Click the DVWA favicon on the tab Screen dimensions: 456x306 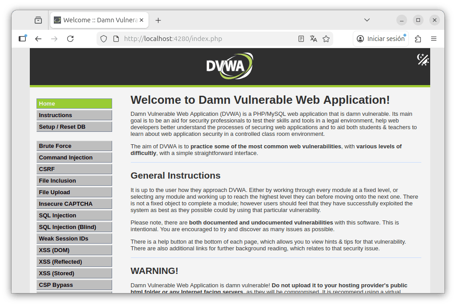(x=57, y=20)
